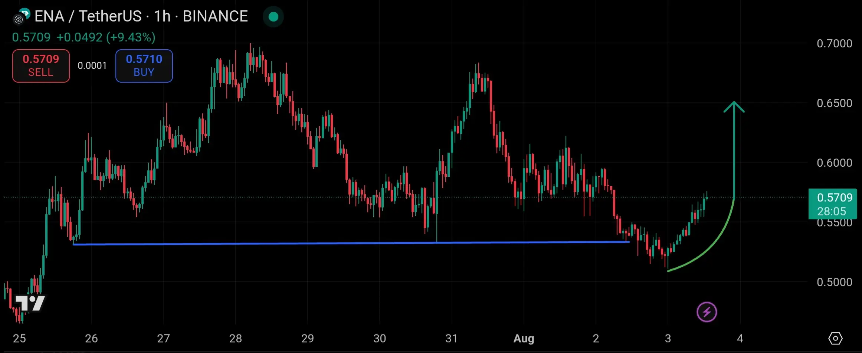Click the blue 0.5710 BUY button
Image resolution: width=862 pixels, height=353 pixels.
(144, 66)
